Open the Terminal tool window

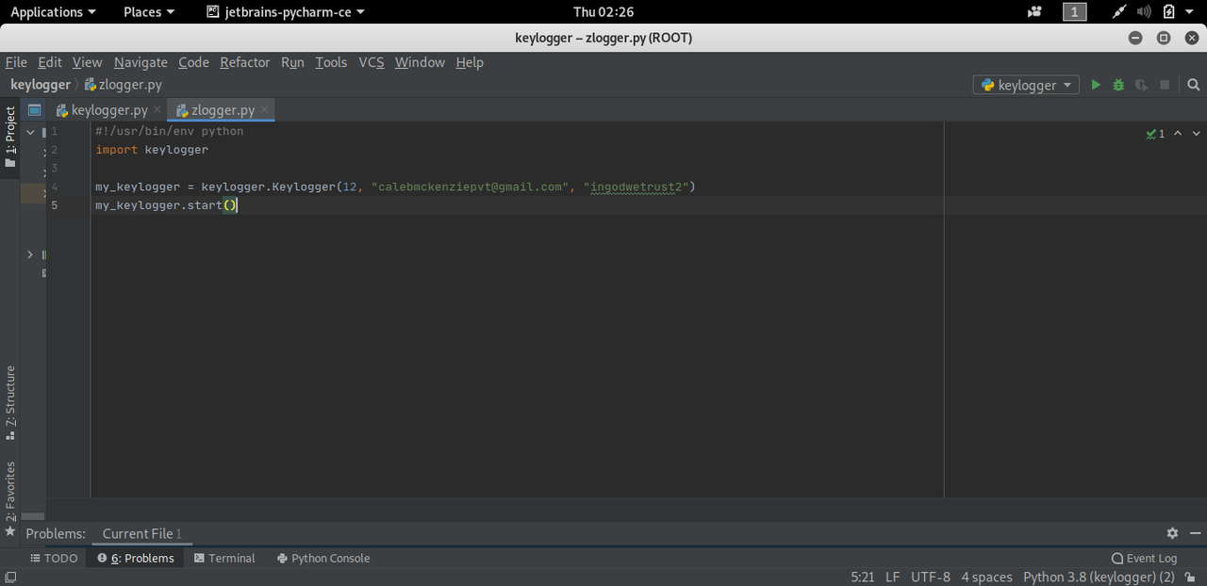click(224, 558)
